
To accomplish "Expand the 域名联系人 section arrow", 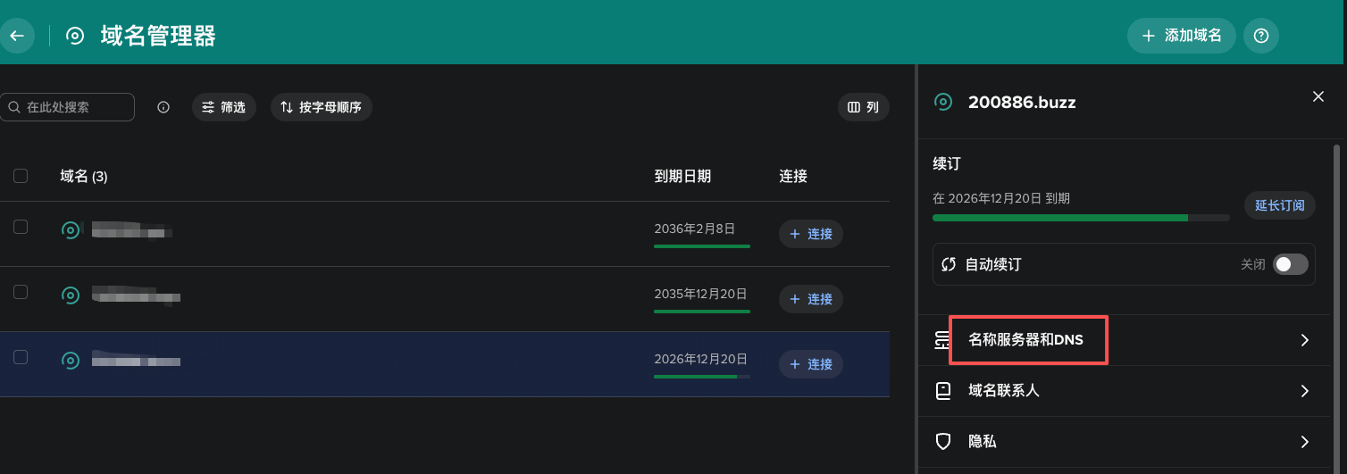I will point(1304,390).
